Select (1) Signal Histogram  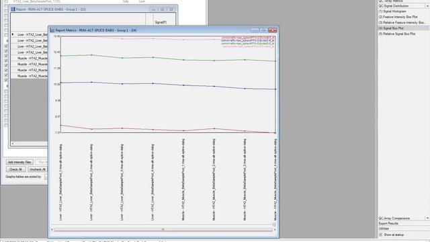(x=392, y=11)
